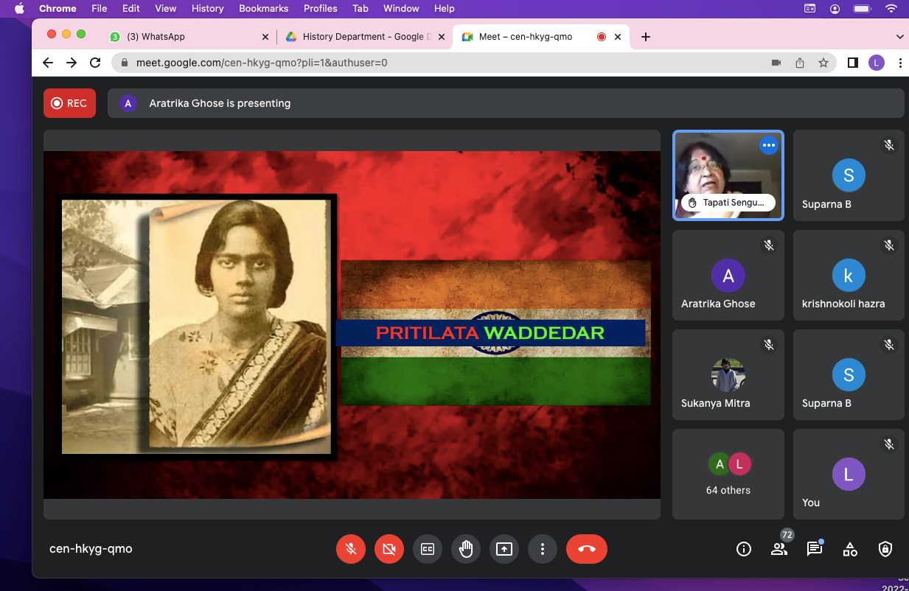Lower hand using raise hand button

(x=466, y=549)
